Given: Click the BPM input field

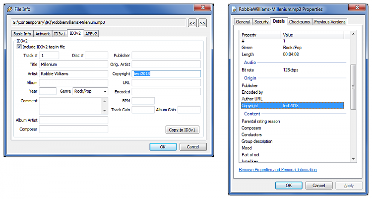Looking at the screenshot, I should click(x=143, y=101).
